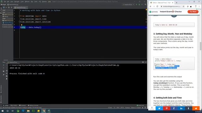
Task: Expand External Libraries in project tree
Action: 7,25
